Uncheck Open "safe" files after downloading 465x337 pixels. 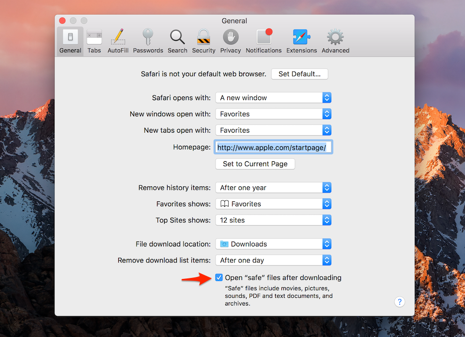pos(219,277)
